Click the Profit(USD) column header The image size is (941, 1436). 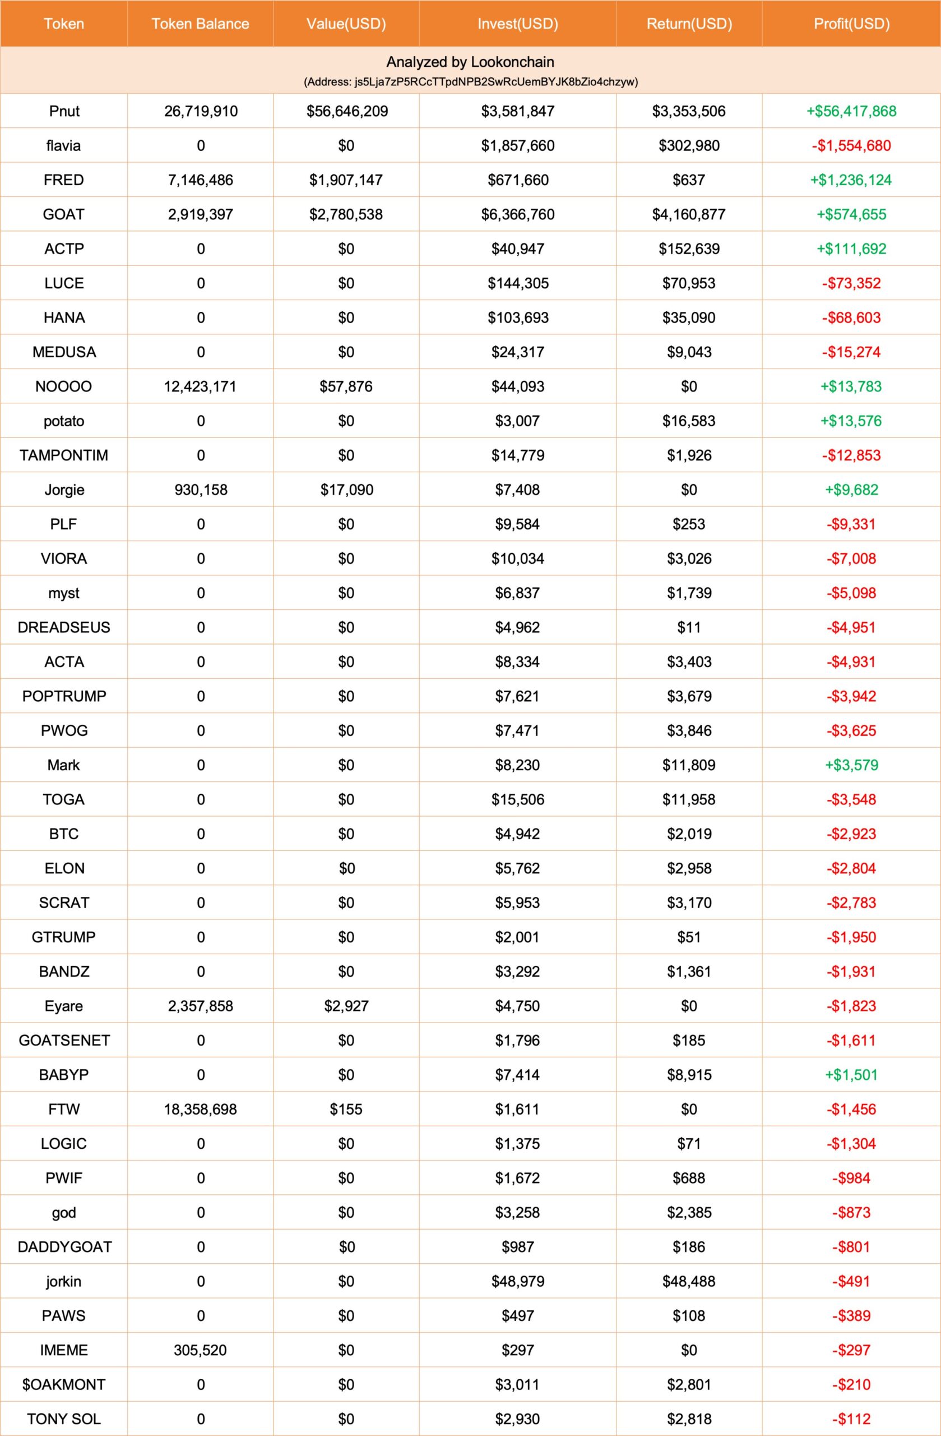click(851, 24)
